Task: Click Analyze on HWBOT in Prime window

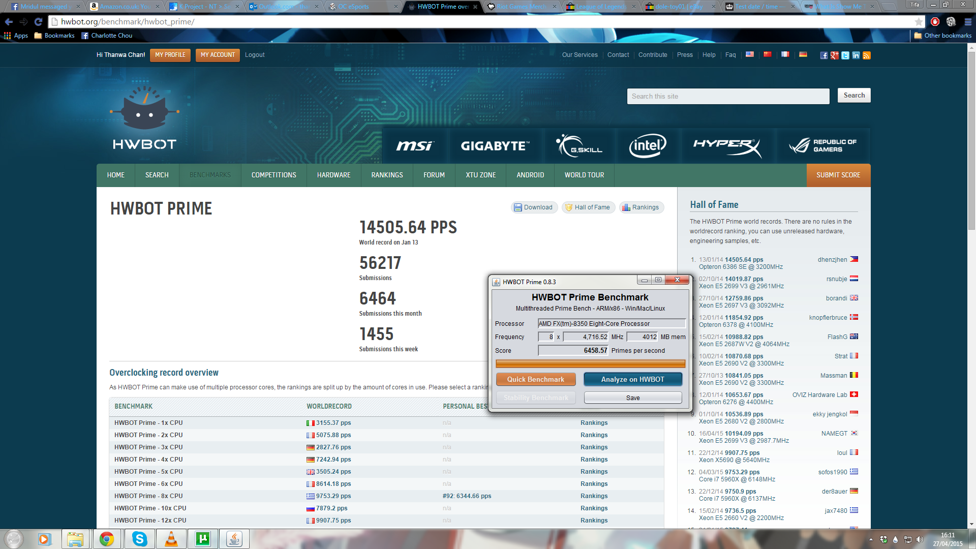Action: click(632, 379)
